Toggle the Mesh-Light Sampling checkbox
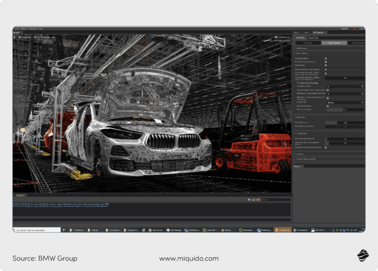Viewport: 378px width, 271px height. pyautogui.click(x=328, y=106)
